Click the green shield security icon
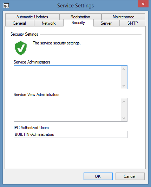Image resolution: width=151 pixels, height=187 pixels. tap(21, 48)
